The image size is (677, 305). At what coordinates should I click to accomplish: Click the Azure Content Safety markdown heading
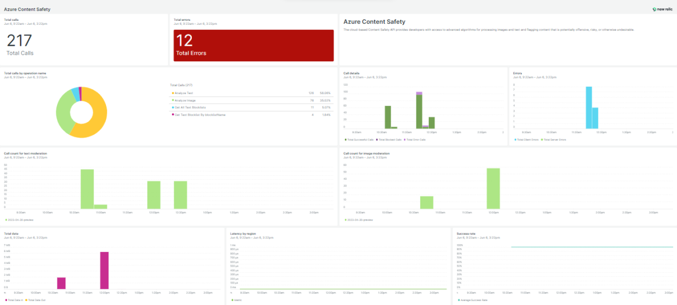coord(374,22)
